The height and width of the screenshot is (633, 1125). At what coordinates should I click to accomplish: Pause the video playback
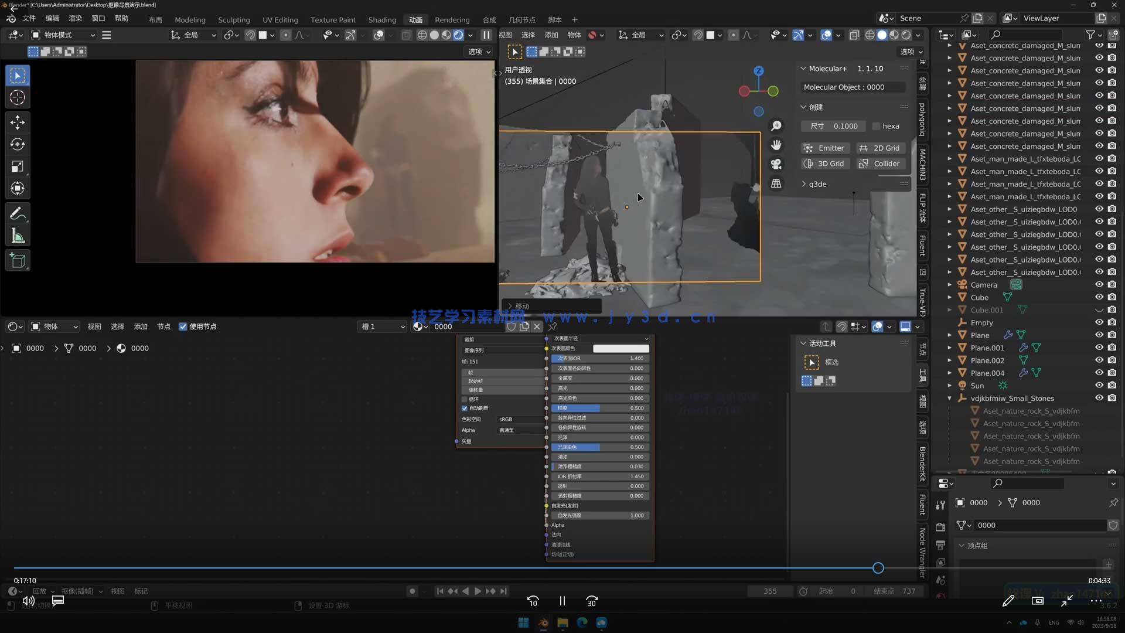coord(562,601)
